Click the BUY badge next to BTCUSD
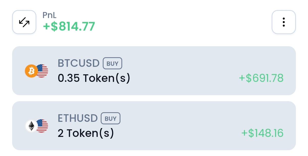 tap(112, 63)
